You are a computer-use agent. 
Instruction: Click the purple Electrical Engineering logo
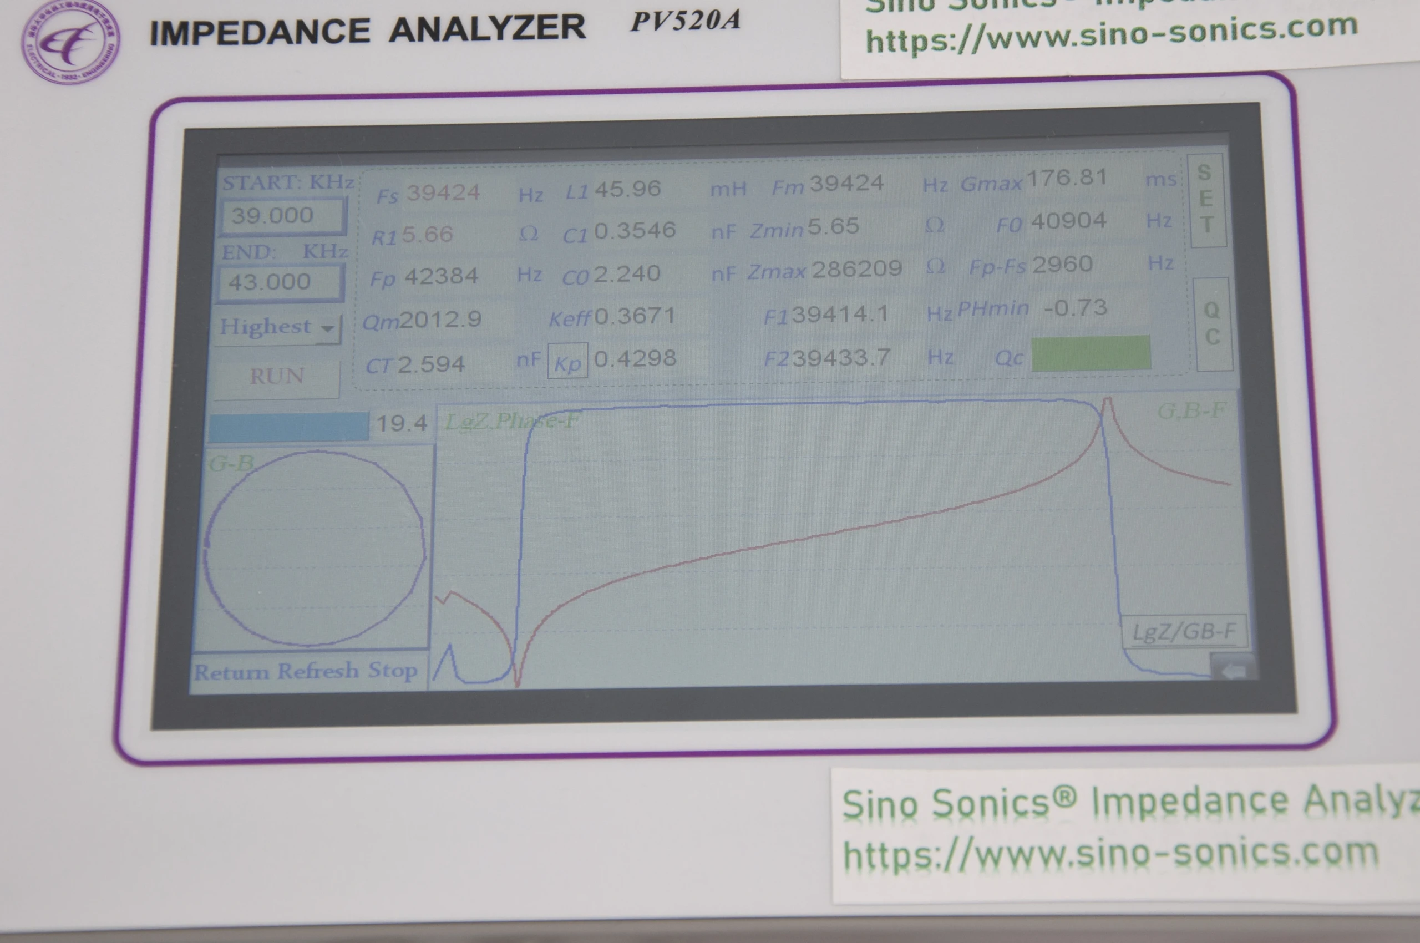coord(70,40)
